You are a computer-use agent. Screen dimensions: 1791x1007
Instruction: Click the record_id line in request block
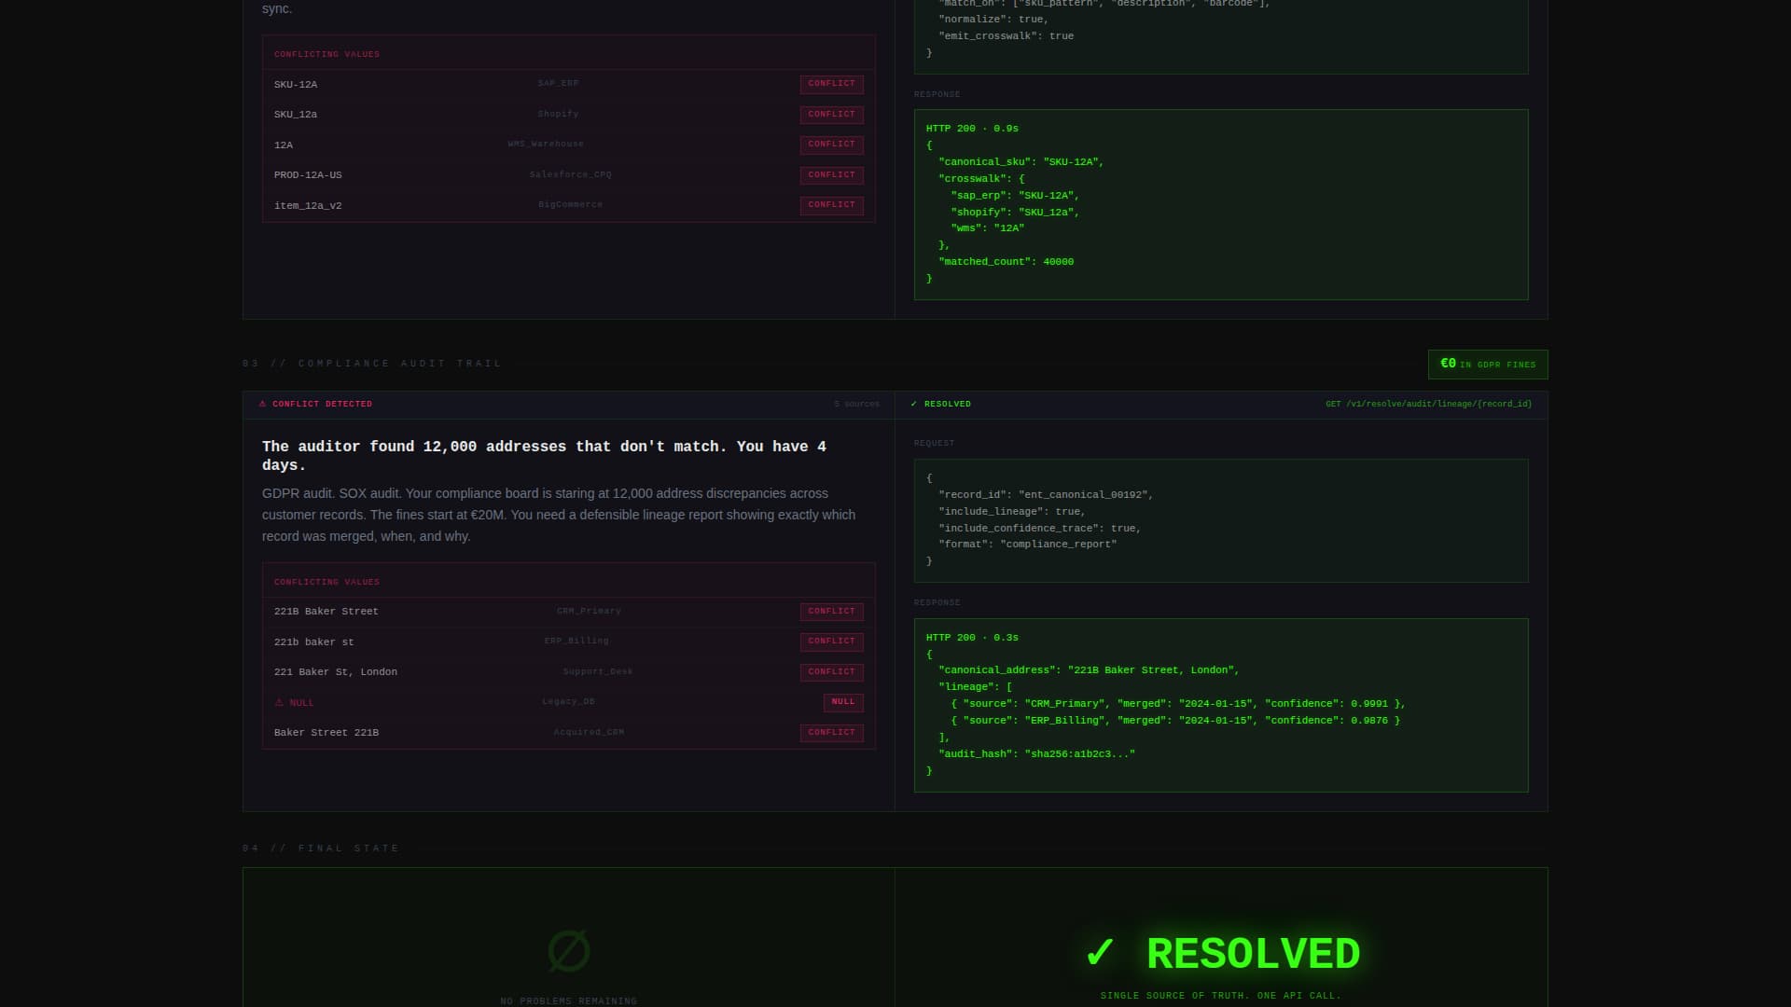pos(1046,495)
